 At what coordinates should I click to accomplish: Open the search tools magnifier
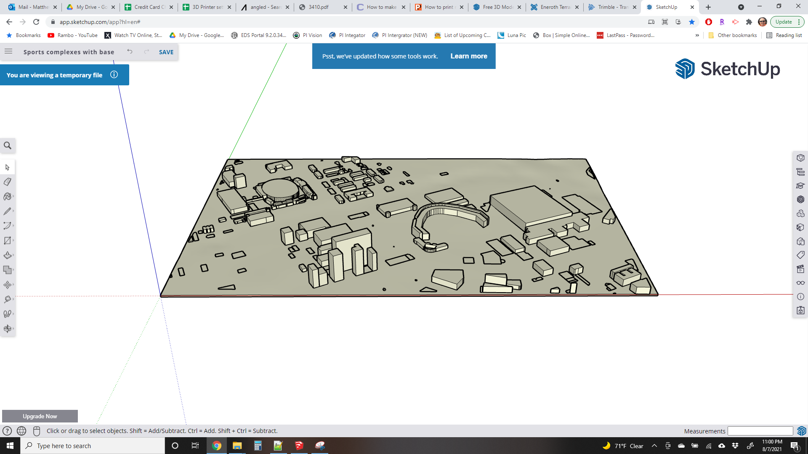(x=8, y=145)
